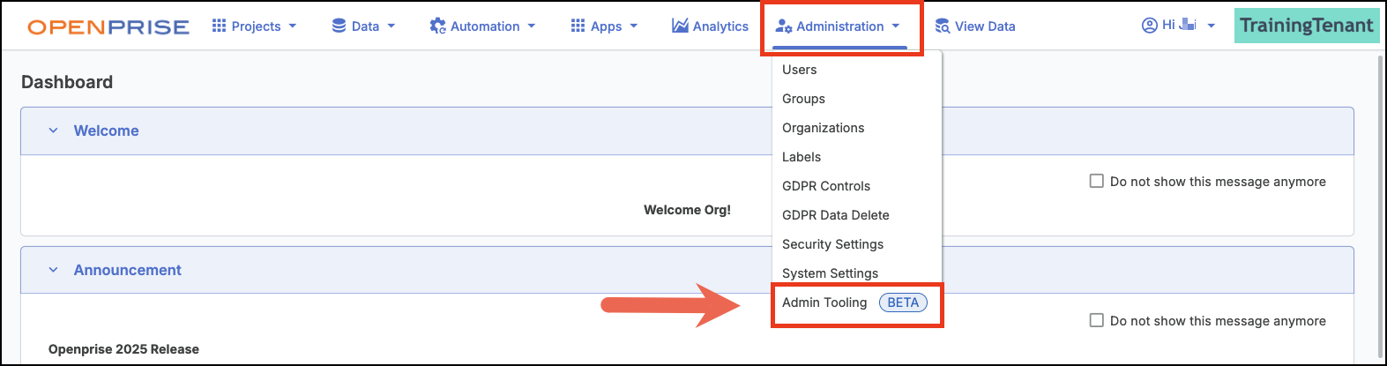
Task: Open the Automation dropdown arrow
Action: point(532,26)
